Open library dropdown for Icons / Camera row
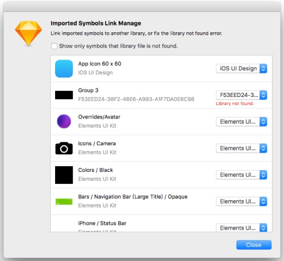Viewport: 284px width, 261px height. click(x=241, y=148)
